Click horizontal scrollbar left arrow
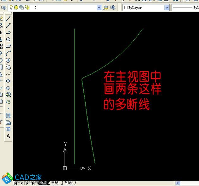199x186 pixels. (178, 183)
